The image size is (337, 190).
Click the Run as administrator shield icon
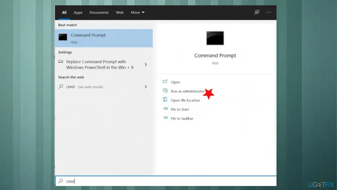coord(165,91)
